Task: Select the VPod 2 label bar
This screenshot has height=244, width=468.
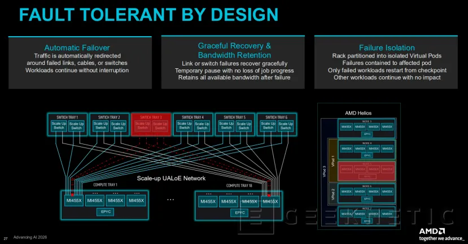Action: tap(333, 194)
